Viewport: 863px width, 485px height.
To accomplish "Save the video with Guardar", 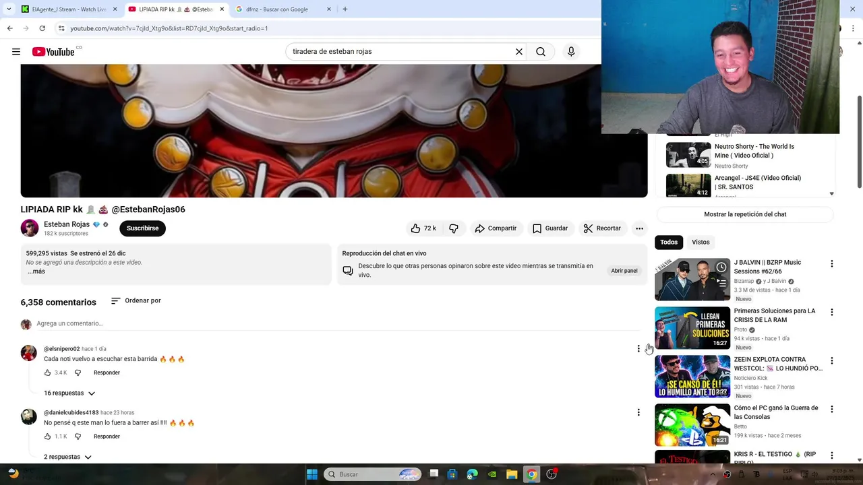I will 550,228.
